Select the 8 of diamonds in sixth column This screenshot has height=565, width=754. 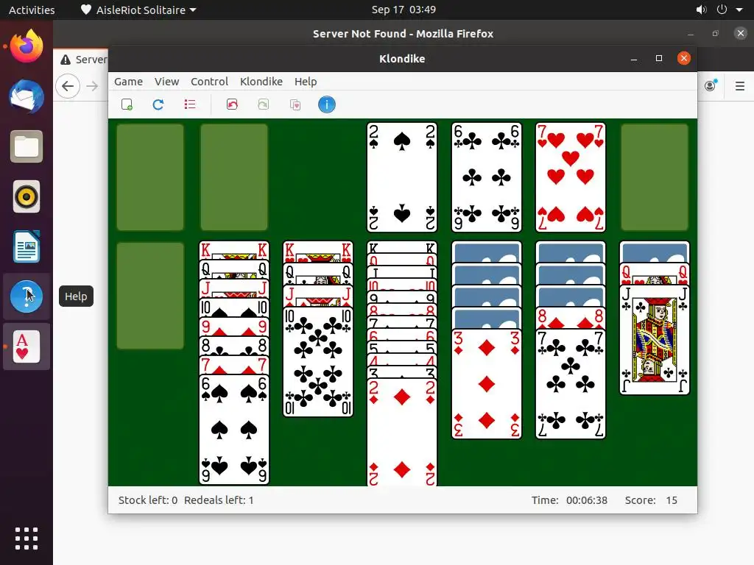click(571, 319)
